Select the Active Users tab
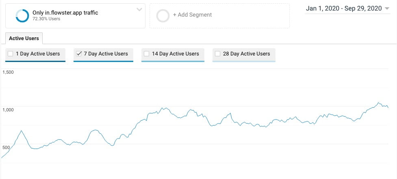The image size is (397, 179). (x=24, y=38)
